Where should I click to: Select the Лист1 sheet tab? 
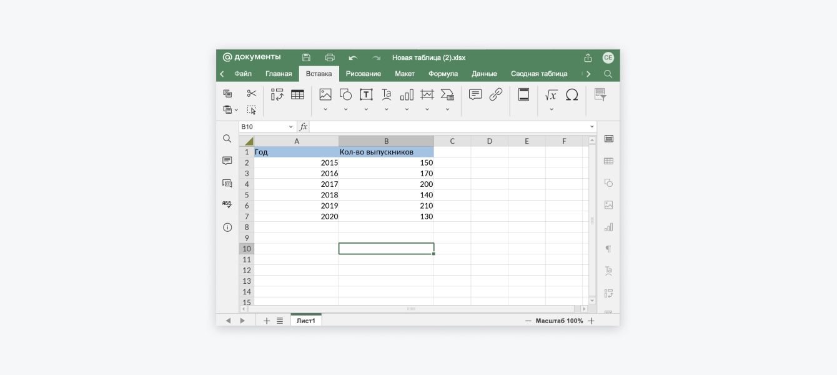click(x=306, y=321)
